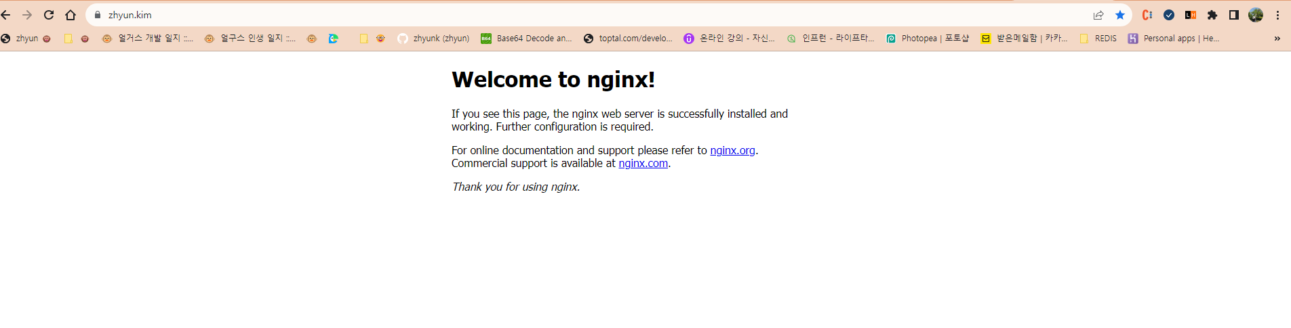Click the 'Welcome to nginx!' heading
This screenshot has width=1291, height=328.
(553, 80)
